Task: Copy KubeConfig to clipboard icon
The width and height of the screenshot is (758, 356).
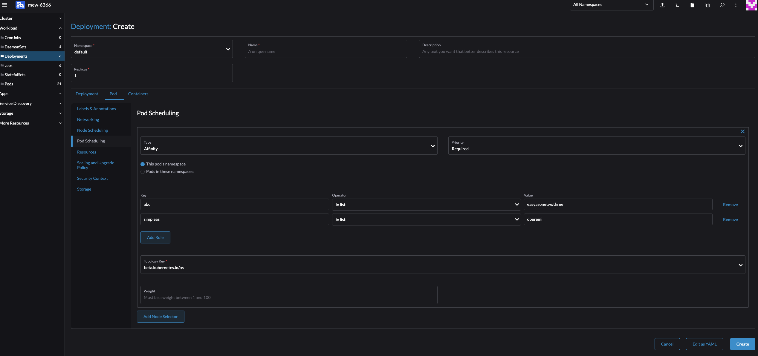Action: (x=707, y=5)
